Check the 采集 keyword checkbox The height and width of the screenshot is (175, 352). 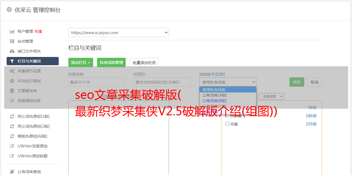[x=227, y=124]
